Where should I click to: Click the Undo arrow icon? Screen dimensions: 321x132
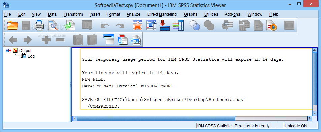[105, 26]
